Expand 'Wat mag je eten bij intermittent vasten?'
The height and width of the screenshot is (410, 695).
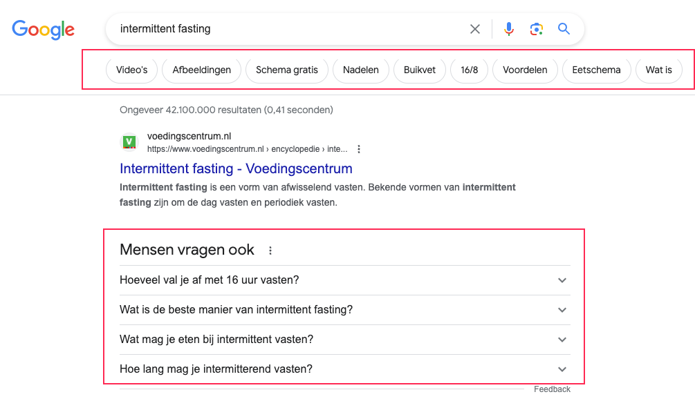(345, 339)
